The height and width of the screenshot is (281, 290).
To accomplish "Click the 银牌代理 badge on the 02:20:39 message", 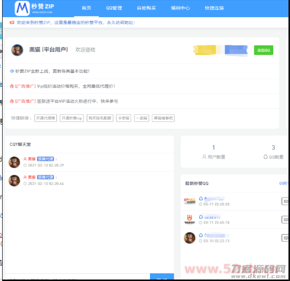I will (x=45, y=159).
